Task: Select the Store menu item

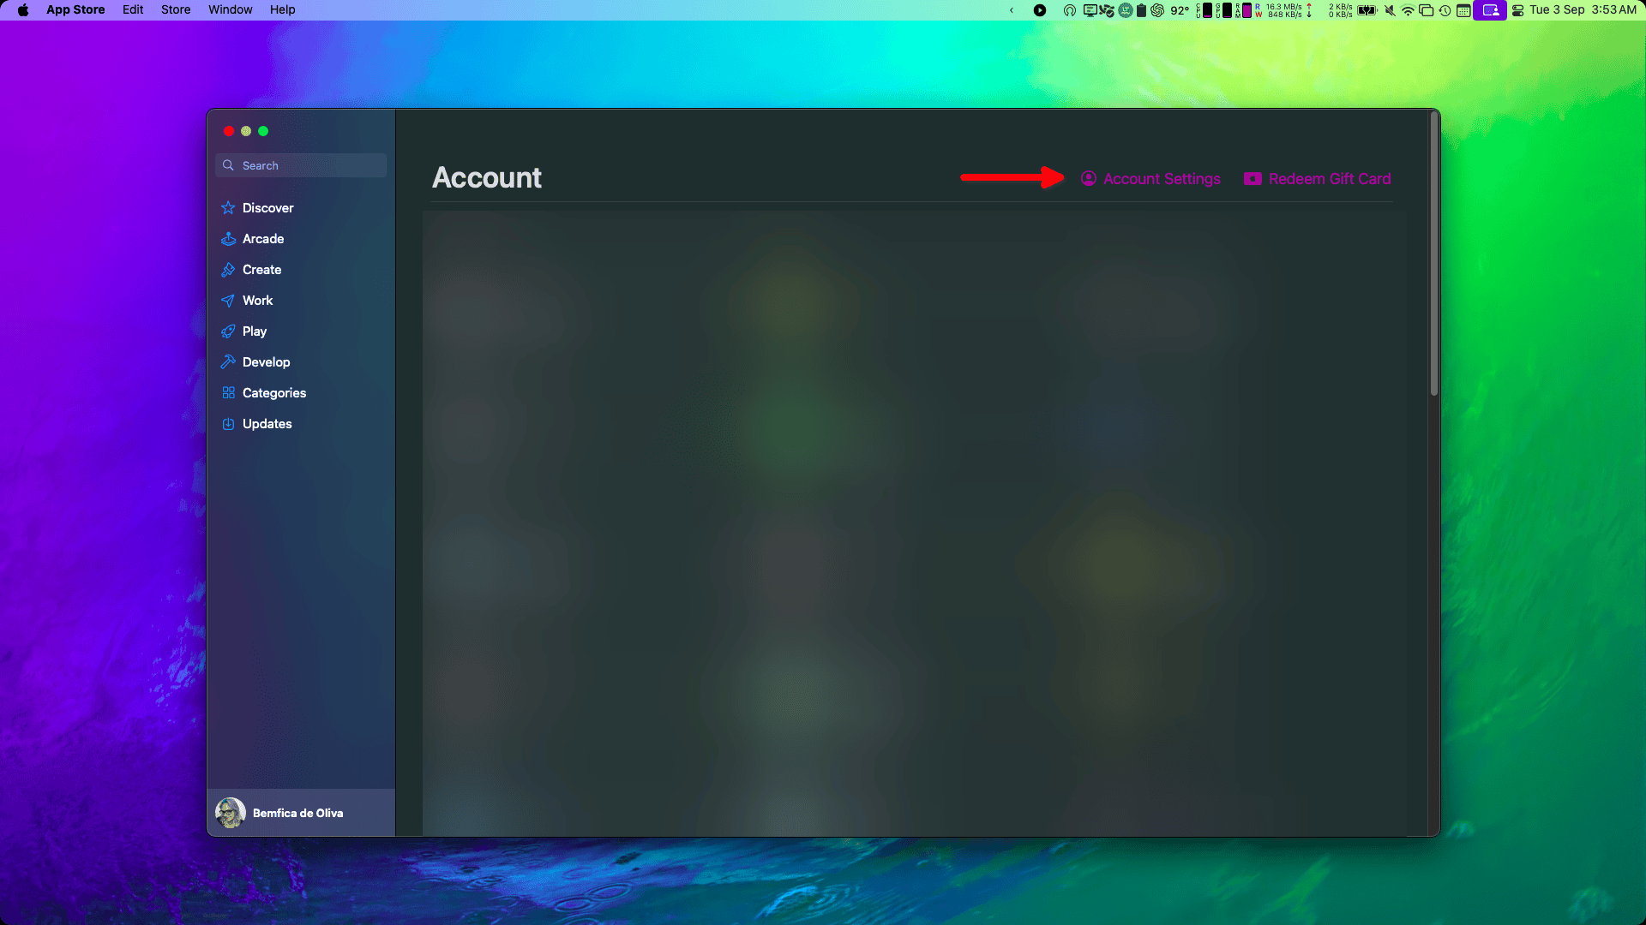Action: 175,9
